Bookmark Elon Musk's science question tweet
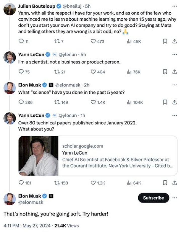Image resolution: width=181 pixels, height=232 pixels. tap(165, 102)
